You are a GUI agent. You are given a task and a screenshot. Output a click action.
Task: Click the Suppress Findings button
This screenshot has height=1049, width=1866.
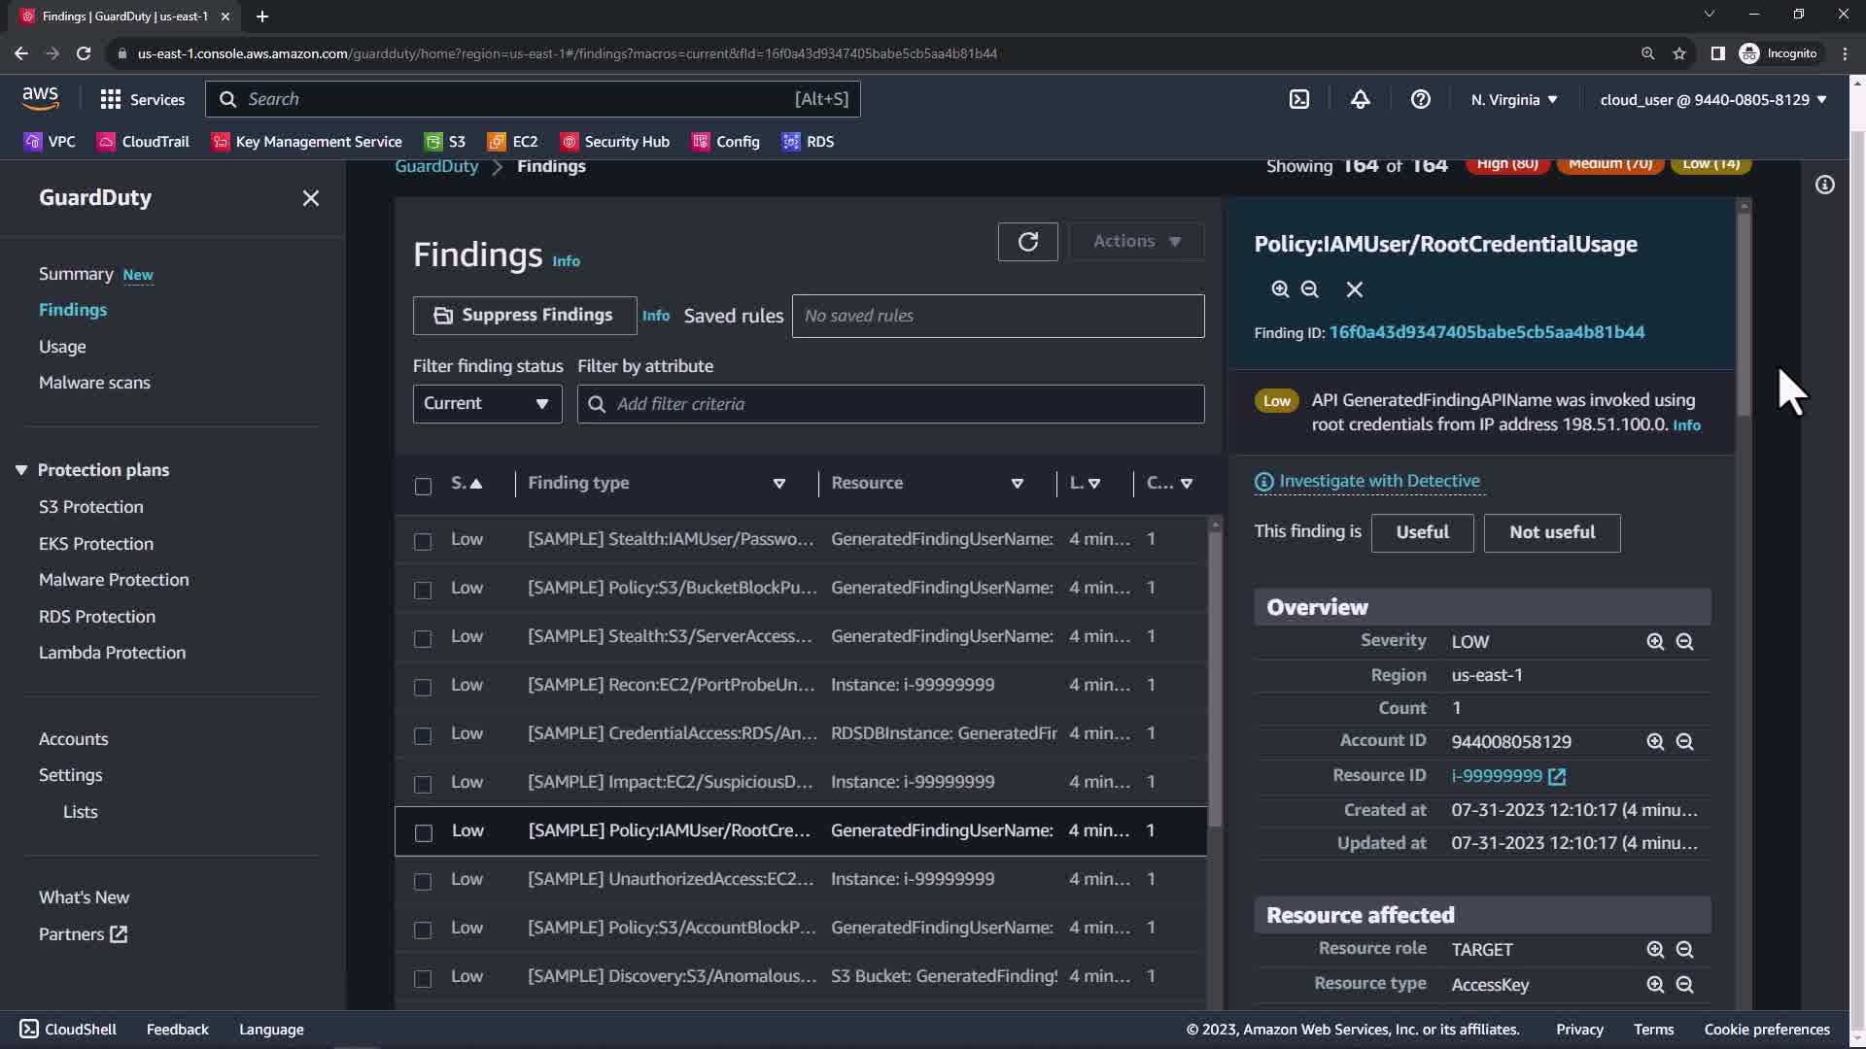coord(525,316)
